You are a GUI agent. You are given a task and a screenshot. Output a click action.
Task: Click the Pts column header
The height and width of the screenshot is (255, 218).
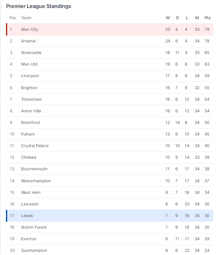[208, 18]
